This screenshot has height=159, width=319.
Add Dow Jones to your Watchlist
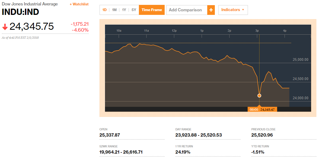point(79,4)
